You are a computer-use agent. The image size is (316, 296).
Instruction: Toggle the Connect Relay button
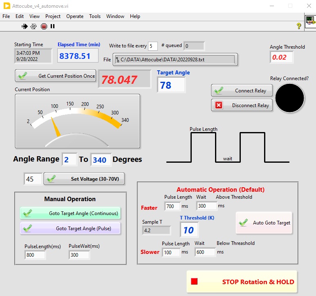[x=242, y=90]
